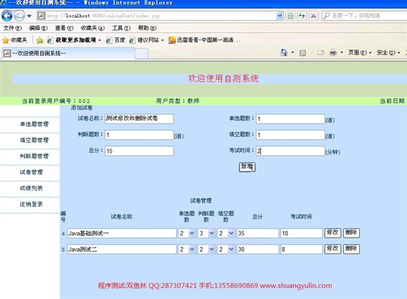This screenshot has height=299, width=407.
Task: Expand the address bar history dropdown
Action: click(279, 16)
